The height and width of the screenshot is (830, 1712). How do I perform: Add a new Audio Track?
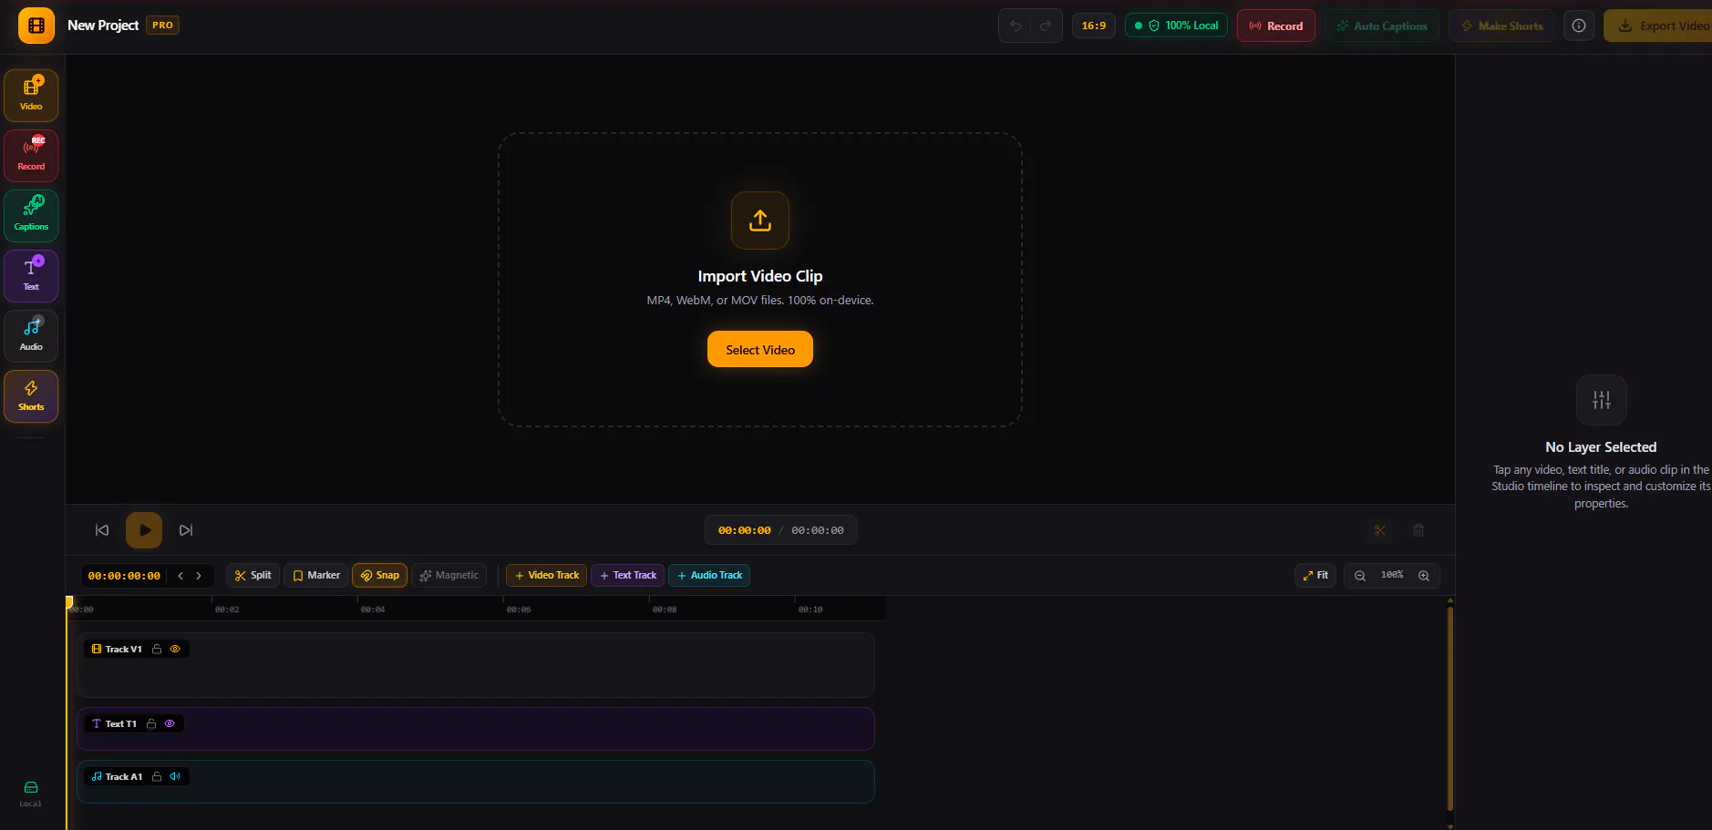(709, 576)
